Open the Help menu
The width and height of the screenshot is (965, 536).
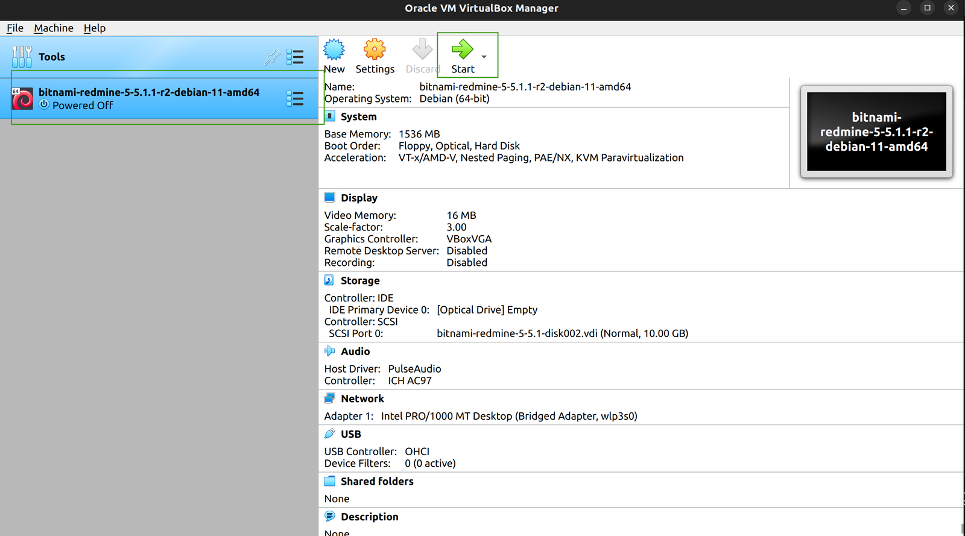pyautogui.click(x=95, y=28)
